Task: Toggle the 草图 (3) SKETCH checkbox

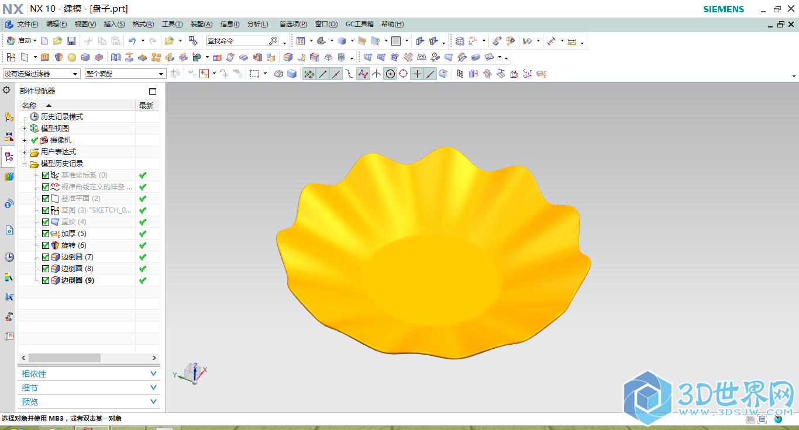Action: [x=46, y=210]
